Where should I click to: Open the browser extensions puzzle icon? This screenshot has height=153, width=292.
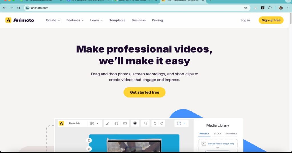tap(270, 8)
